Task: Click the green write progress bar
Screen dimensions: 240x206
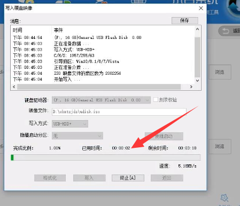Action: (x=105, y=157)
